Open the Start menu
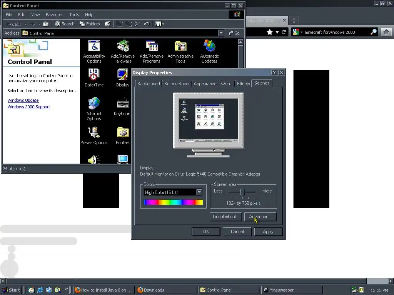This screenshot has width=394, height=295. click(11, 290)
